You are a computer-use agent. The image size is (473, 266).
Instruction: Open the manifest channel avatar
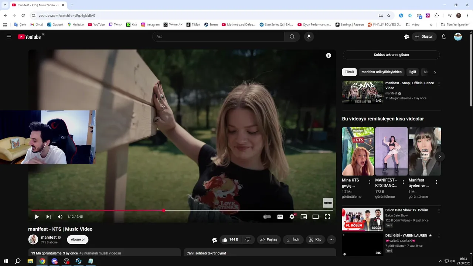pyautogui.click(x=33, y=239)
